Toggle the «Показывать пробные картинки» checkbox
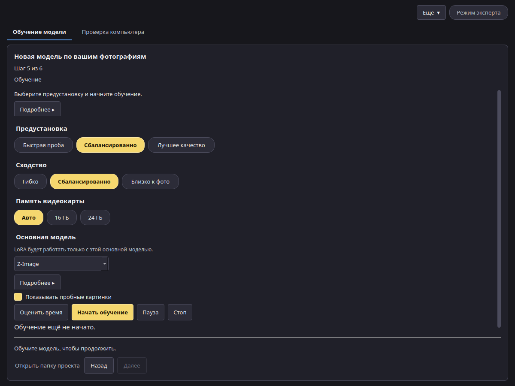 point(18,297)
